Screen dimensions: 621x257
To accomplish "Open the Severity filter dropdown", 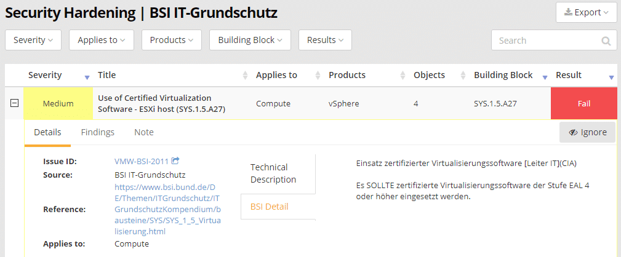I will (x=33, y=40).
